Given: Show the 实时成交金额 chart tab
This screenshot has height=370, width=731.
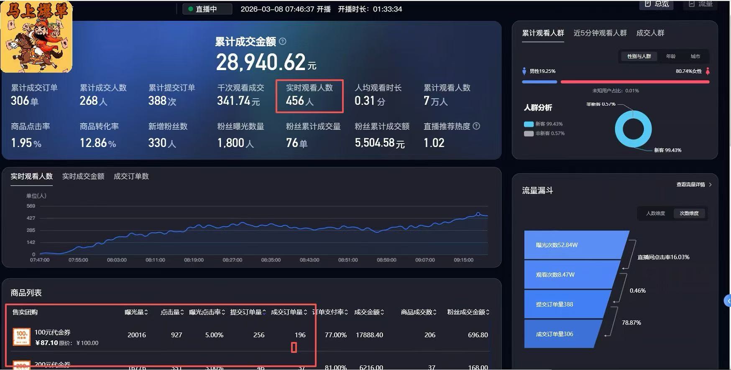Looking at the screenshot, I should point(83,176).
